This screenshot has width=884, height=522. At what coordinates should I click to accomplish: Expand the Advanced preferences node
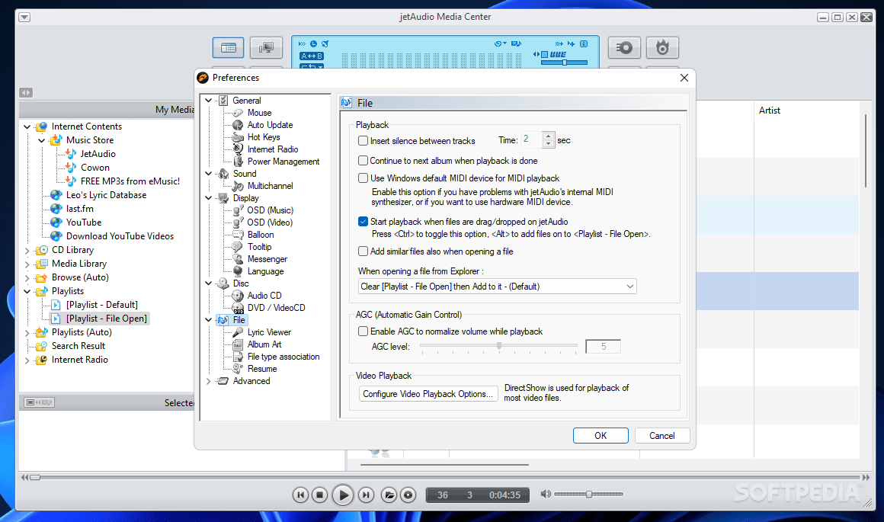(209, 381)
